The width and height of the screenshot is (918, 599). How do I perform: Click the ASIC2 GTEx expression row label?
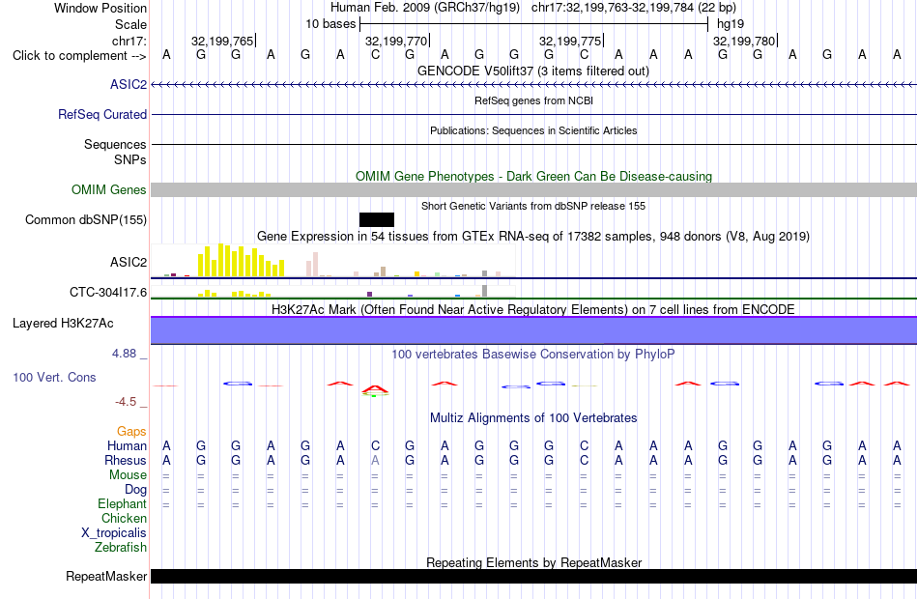[129, 263]
